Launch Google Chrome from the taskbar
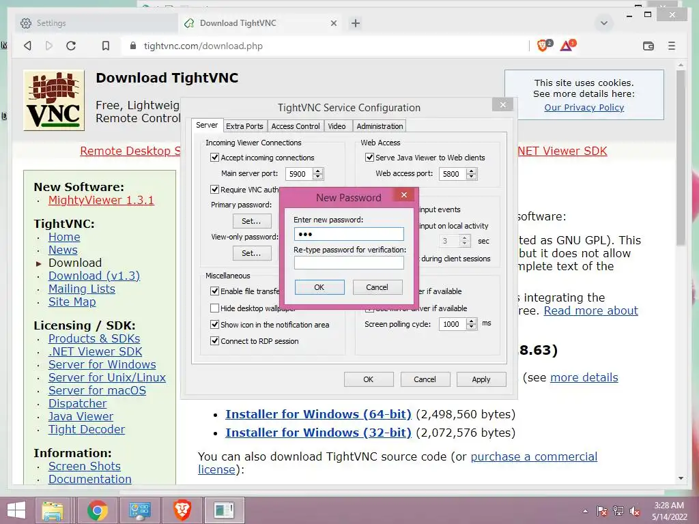The image size is (699, 524). click(x=97, y=510)
